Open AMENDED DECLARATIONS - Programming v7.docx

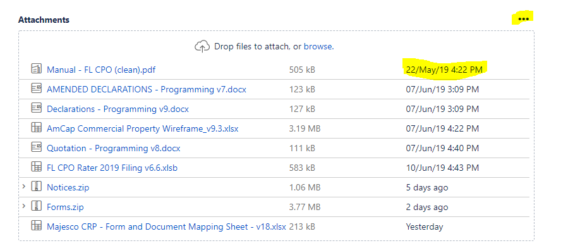(147, 89)
